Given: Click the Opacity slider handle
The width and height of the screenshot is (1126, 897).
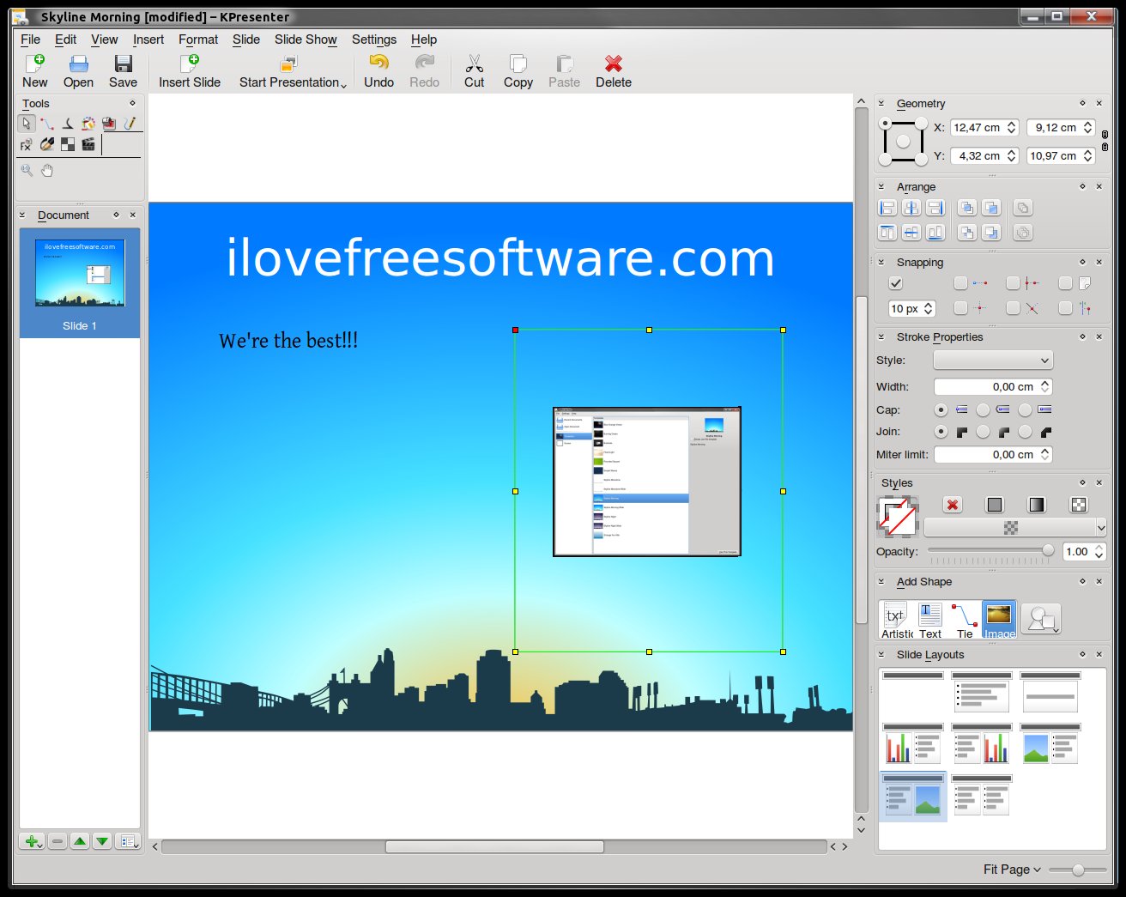Looking at the screenshot, I should tap(1048, 550).
